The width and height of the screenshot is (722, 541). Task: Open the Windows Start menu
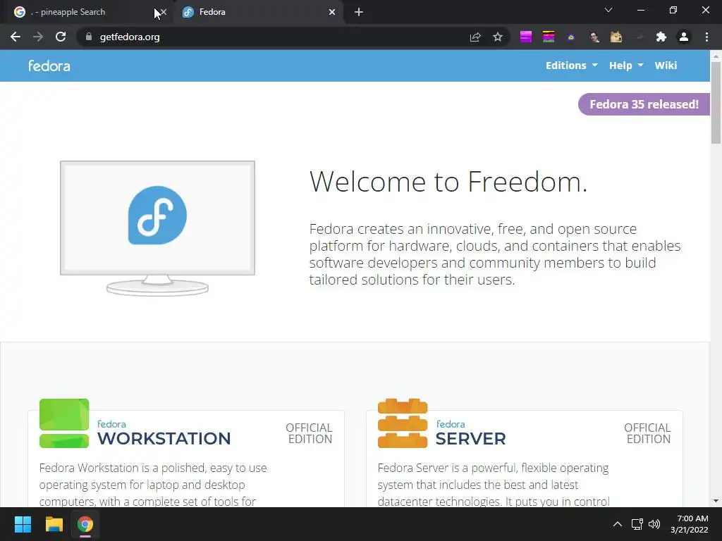click(x=23, y=524)
